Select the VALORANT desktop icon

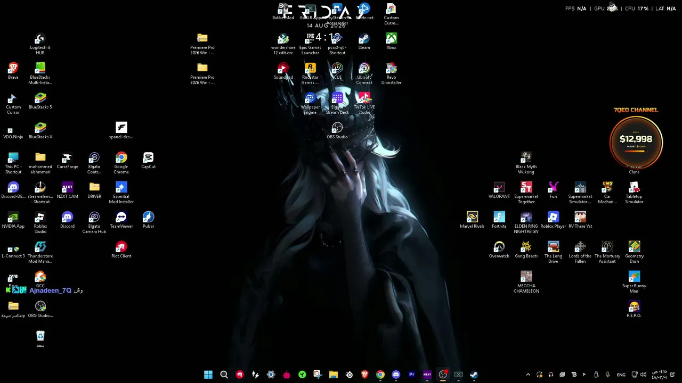tap(499, 190)
